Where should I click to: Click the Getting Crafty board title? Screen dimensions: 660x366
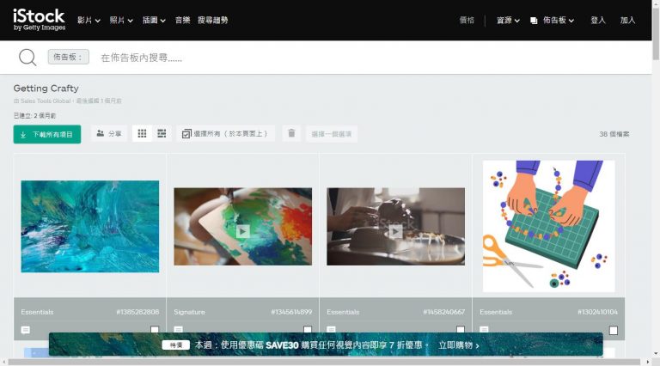pyautogui.click(x=46, y=88)
